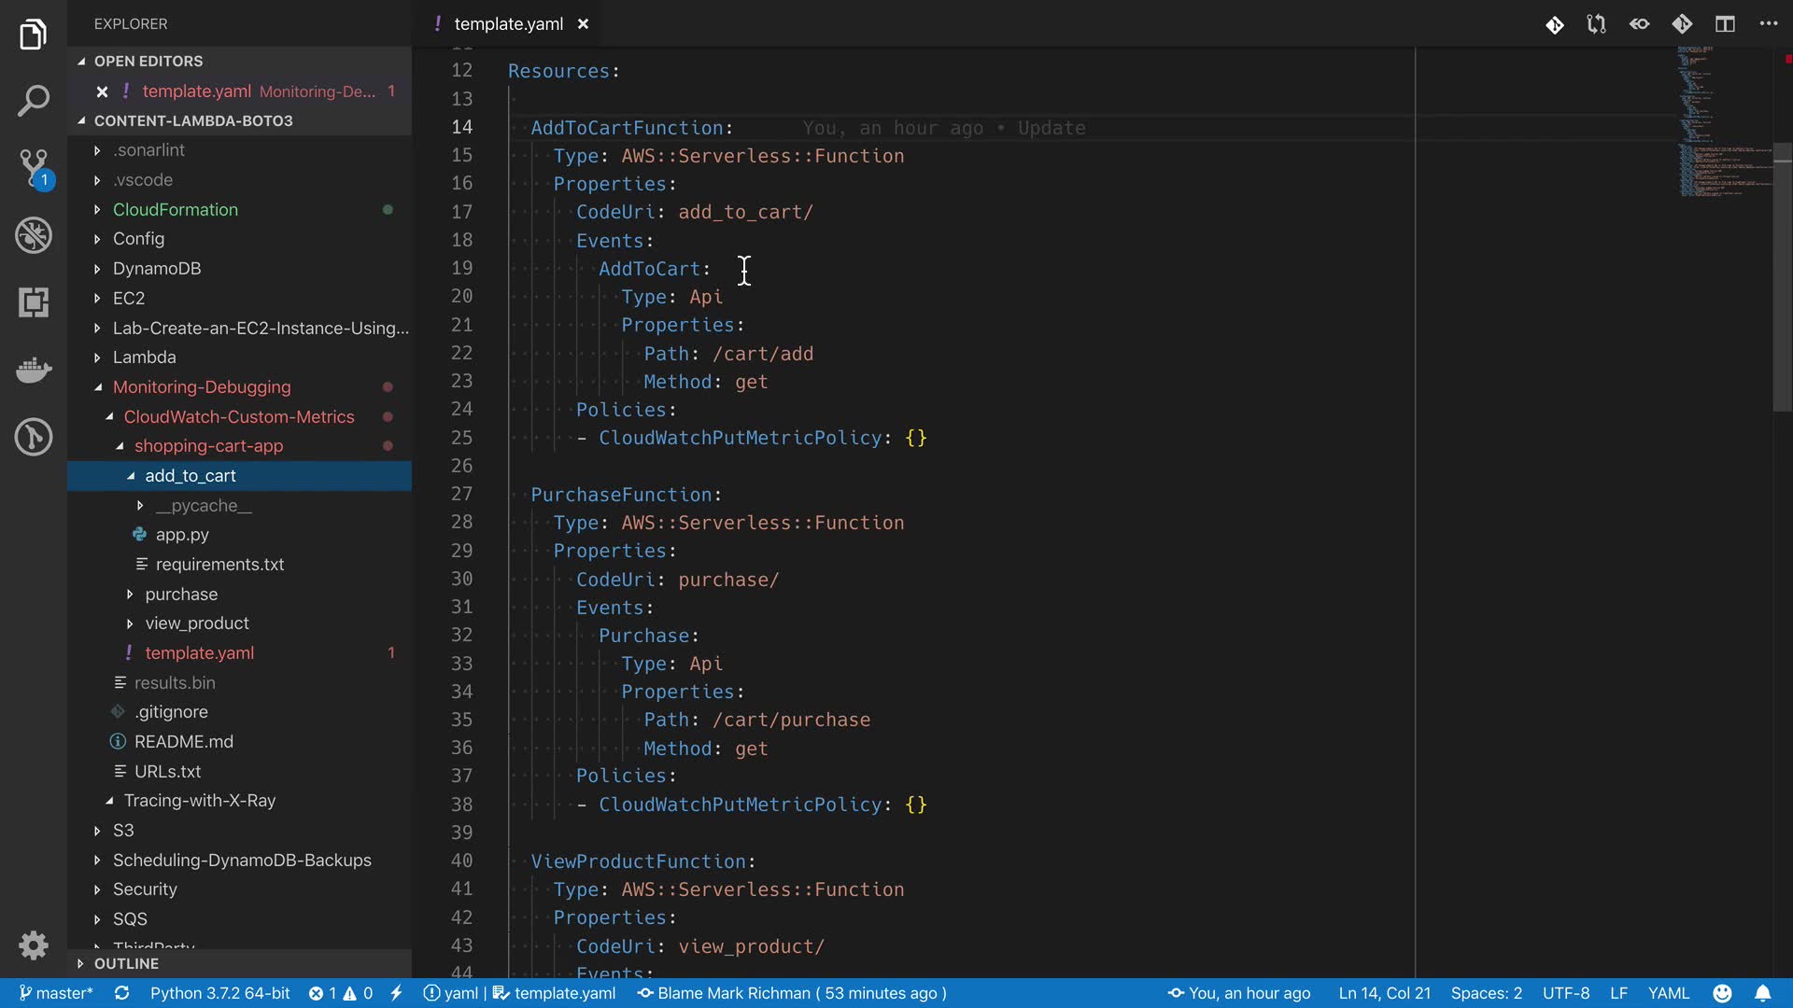Close the template.yaml tab

click(x=583, y=24)
